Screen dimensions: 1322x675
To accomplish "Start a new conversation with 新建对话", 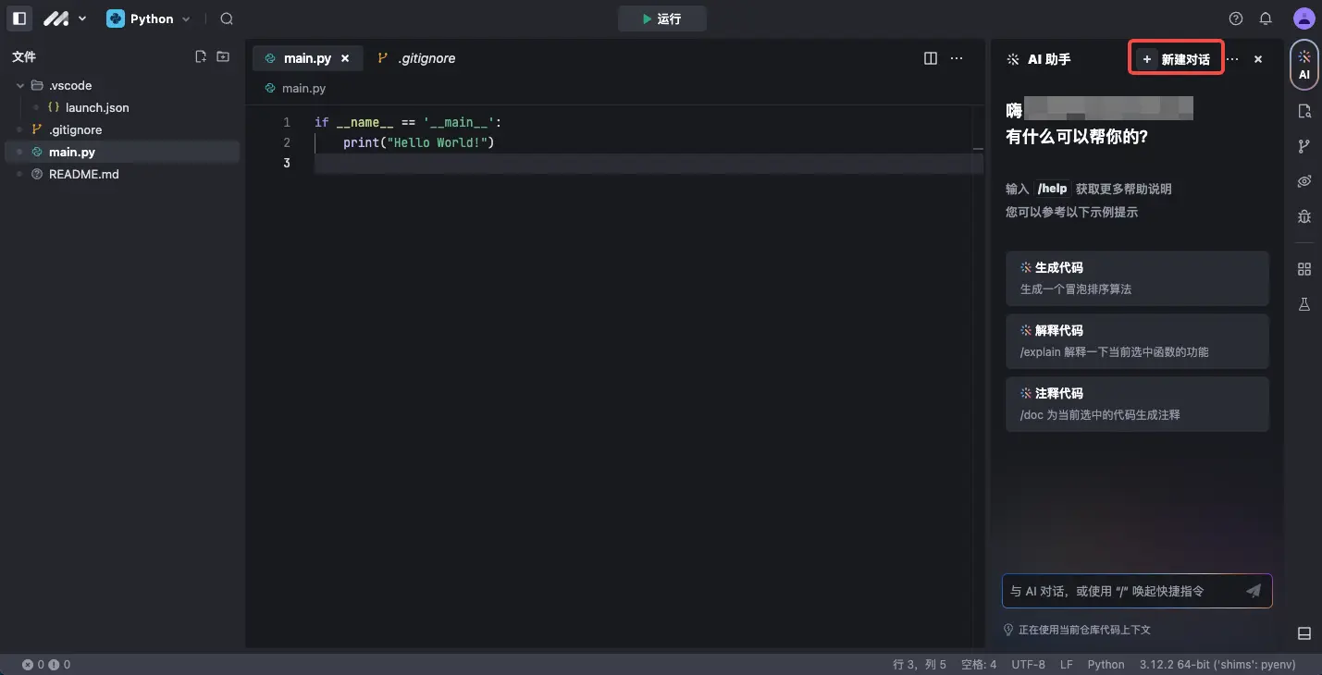I will pos(1176,59).
